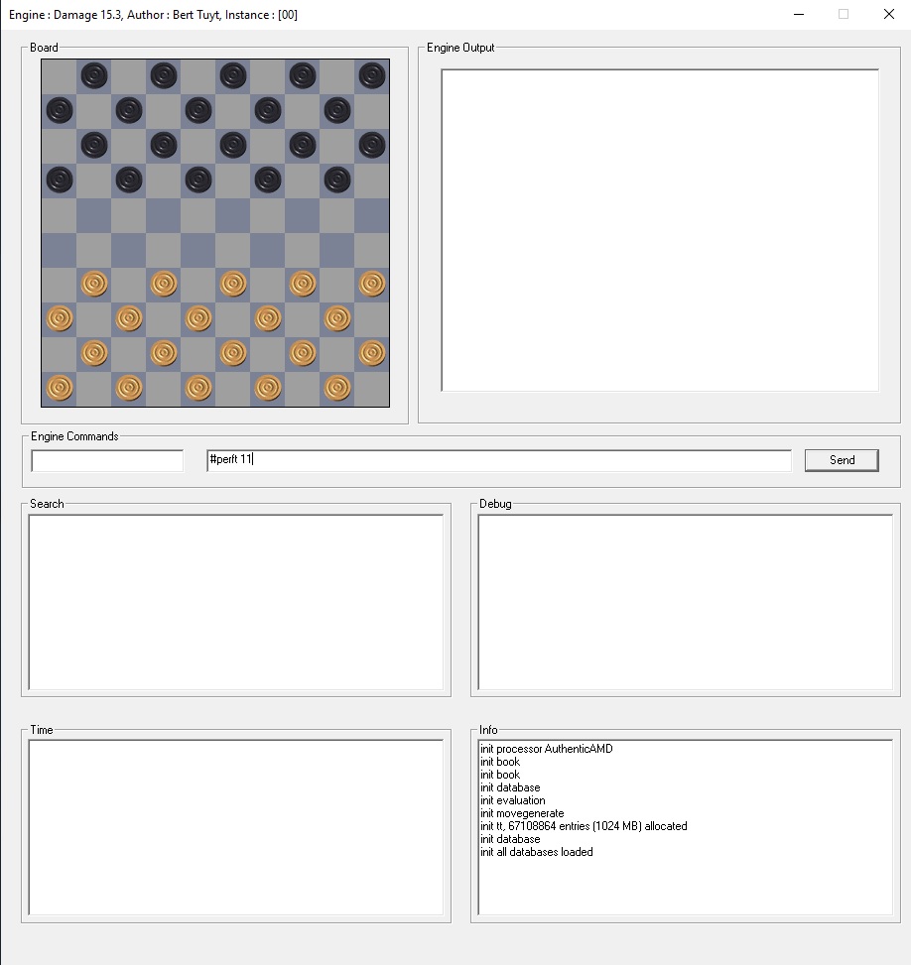Image resolution: width=911 pixels, height=965 pixels.
Task: Focus the command field containing '#perft 11'
Action: (x=498, y=460)
